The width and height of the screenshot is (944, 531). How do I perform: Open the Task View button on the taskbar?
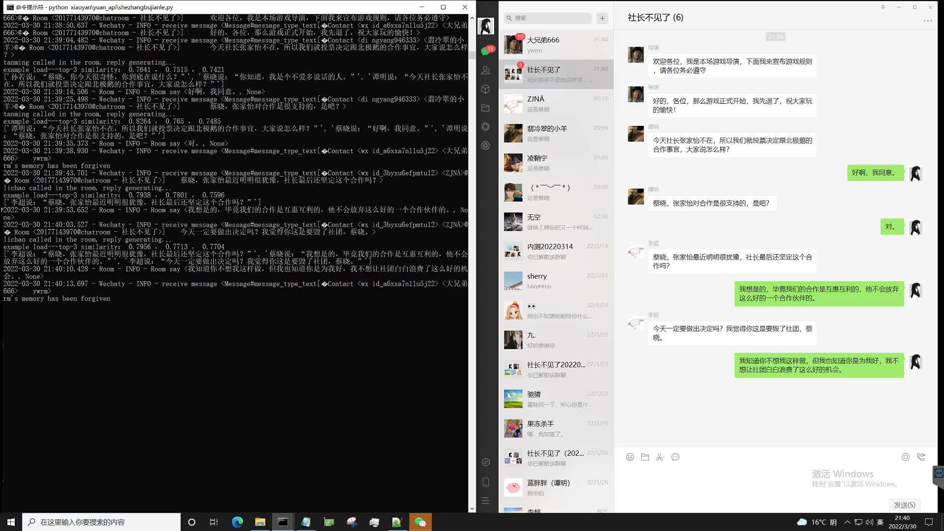(x=214, y=522)
